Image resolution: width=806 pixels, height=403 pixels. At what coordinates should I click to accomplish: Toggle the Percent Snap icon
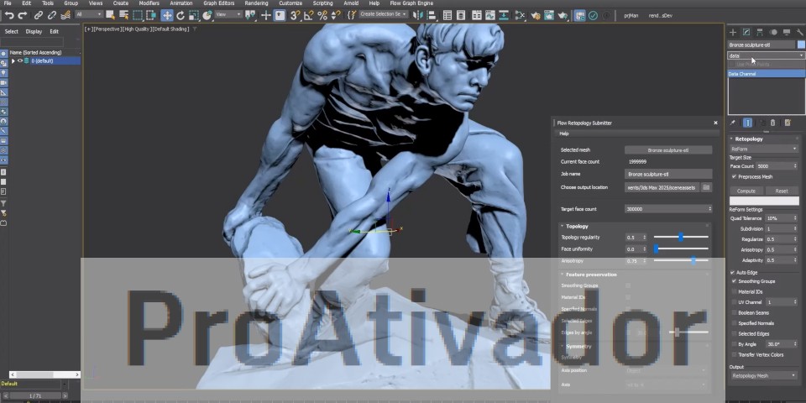point(322,15)
